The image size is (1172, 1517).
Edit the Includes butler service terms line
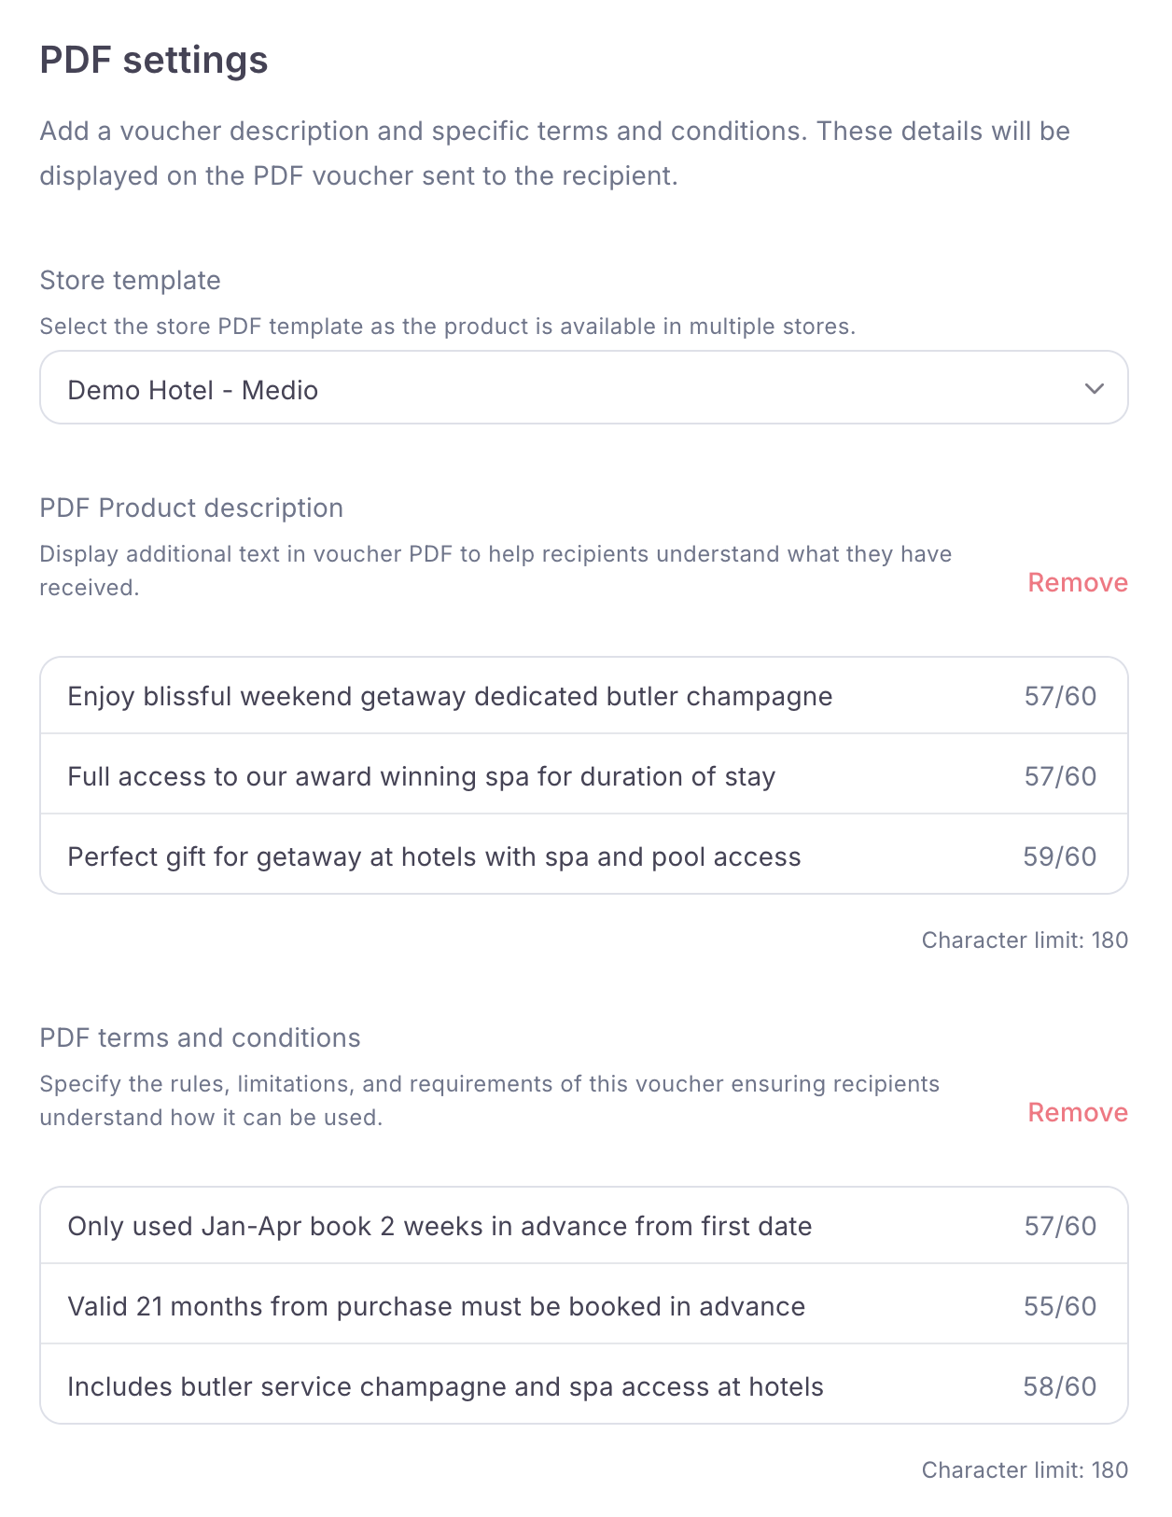point(584,1386)
